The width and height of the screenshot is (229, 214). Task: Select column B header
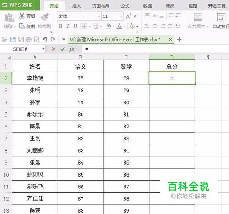(x=81, y=57)
